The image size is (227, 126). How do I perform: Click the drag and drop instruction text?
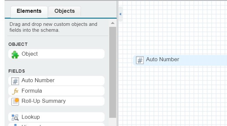click(x=53, y=27)
